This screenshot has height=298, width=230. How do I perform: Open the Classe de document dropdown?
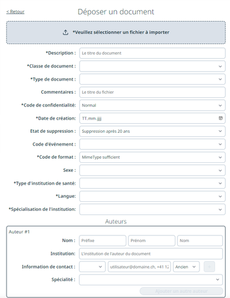click(x=152, y=66)
